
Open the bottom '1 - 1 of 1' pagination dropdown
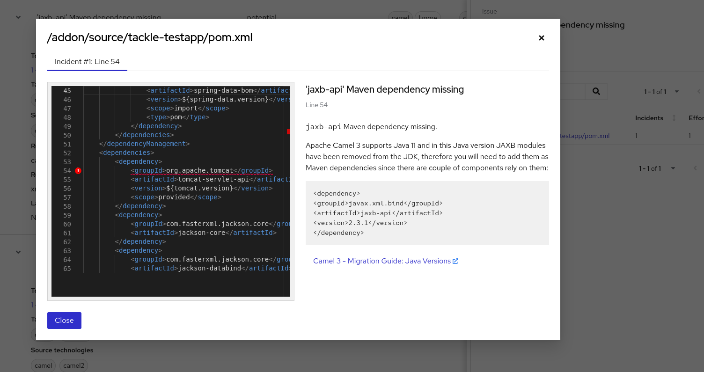coord(673,168)
